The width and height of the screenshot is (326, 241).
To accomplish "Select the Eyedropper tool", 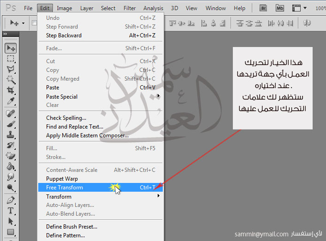I will (x=11, y=101).
